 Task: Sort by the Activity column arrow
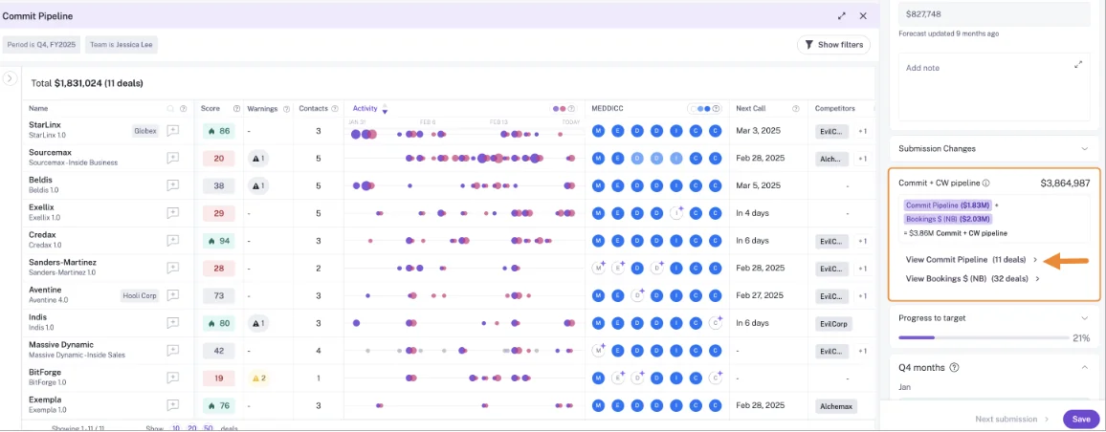click(x=385, y=109)
